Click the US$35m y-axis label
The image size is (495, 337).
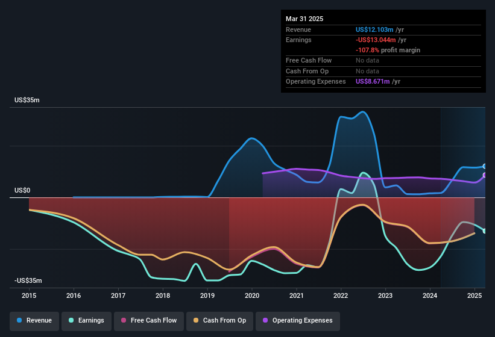[27, 100]
